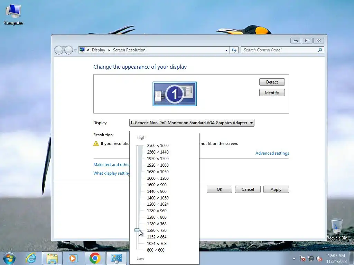Select 1280 × 720 resolution

[x=157, y=230]
